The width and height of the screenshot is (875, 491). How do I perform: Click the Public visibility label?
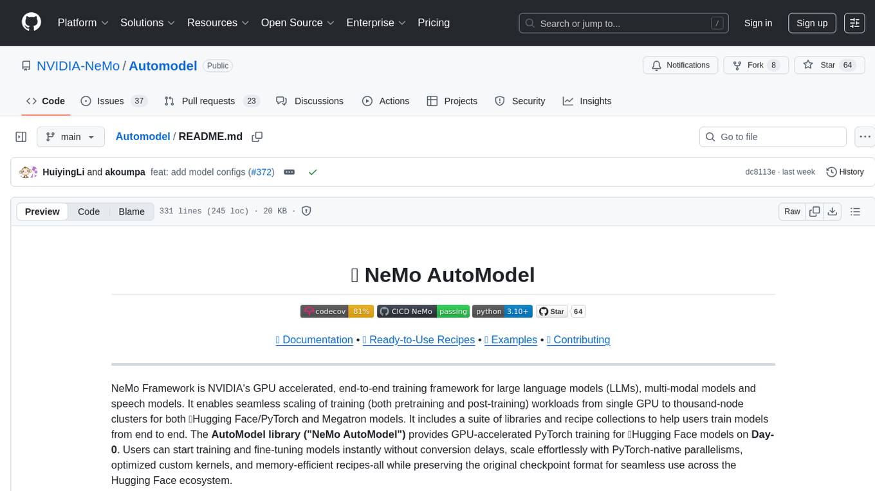click(217, 66)
